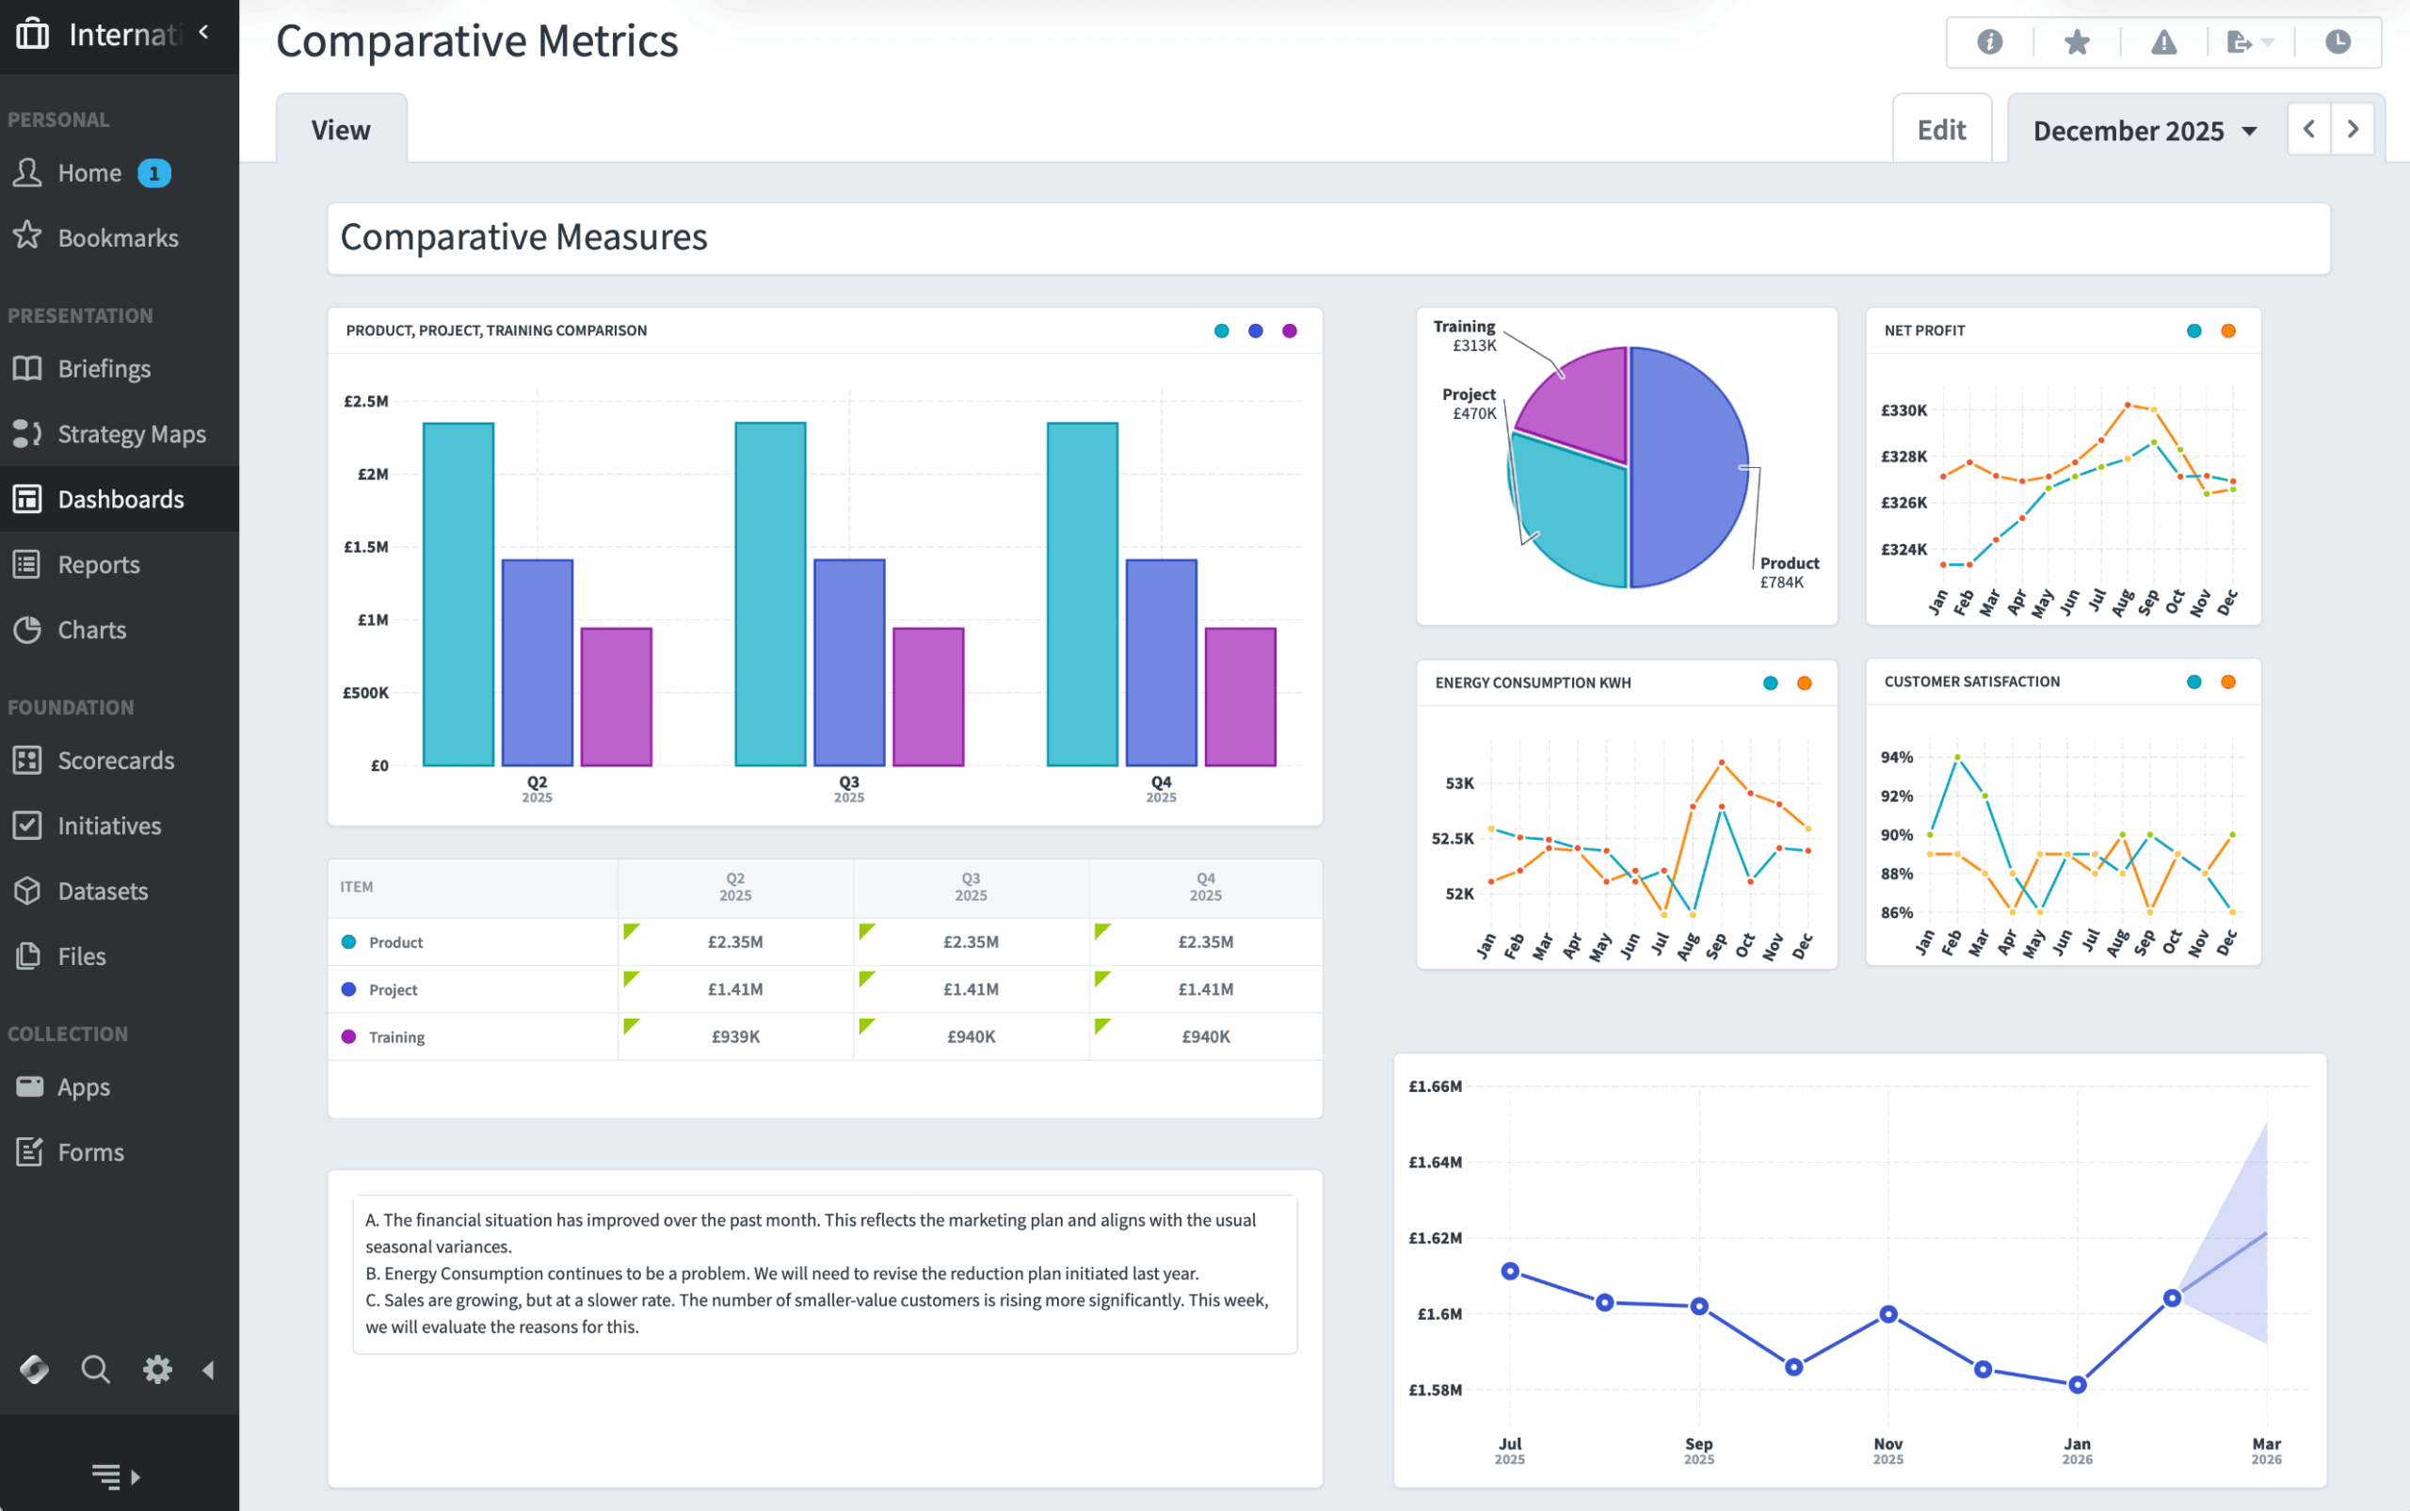The width and height of the screenshot is (2410, 1511).
Task: Open the Scorecards section icon
Action: 27,761
